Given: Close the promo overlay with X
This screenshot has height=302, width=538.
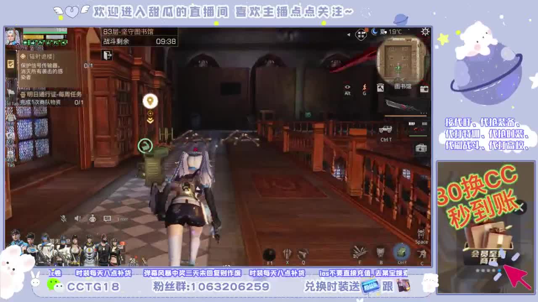Looking at the screenshot, I should (520, 207).
